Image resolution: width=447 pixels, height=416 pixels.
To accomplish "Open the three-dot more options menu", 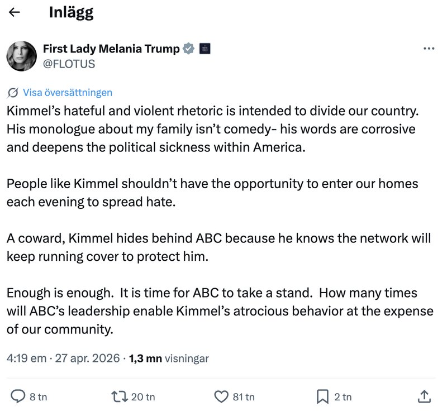I will coord(429,49).
